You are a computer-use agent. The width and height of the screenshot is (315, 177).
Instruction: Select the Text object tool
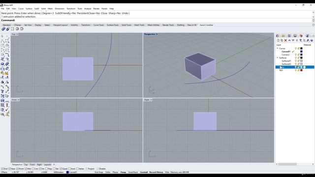(2, 91)
